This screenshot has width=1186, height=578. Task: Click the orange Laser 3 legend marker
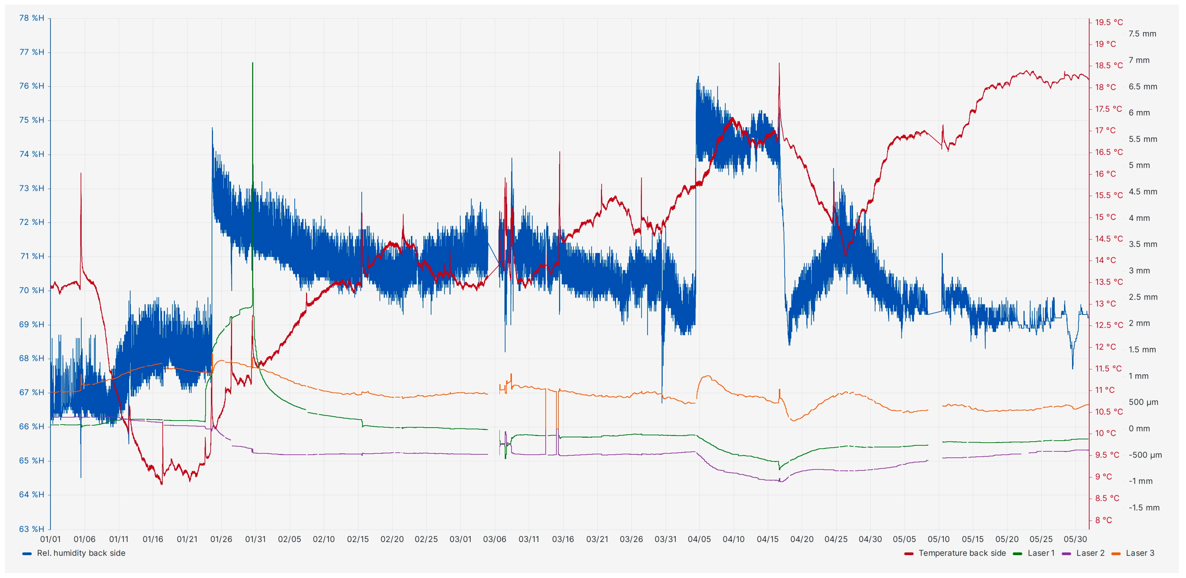(x=1116, y=554)
